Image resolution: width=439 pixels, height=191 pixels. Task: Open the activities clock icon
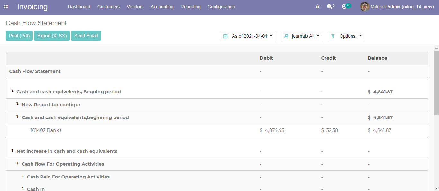tap(344, 7)
